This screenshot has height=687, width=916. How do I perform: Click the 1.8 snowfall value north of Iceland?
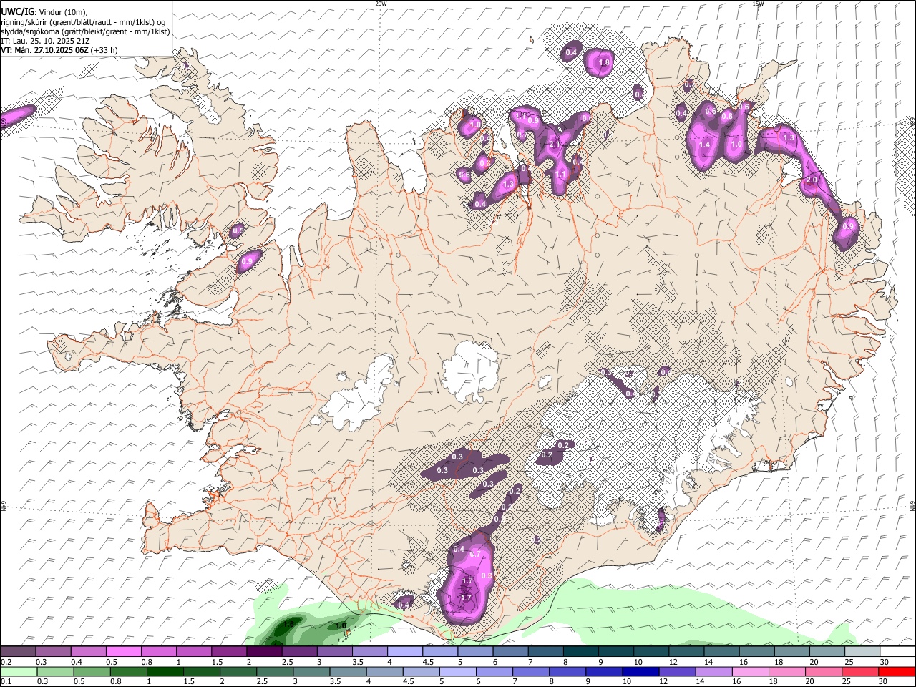(604, 63)
